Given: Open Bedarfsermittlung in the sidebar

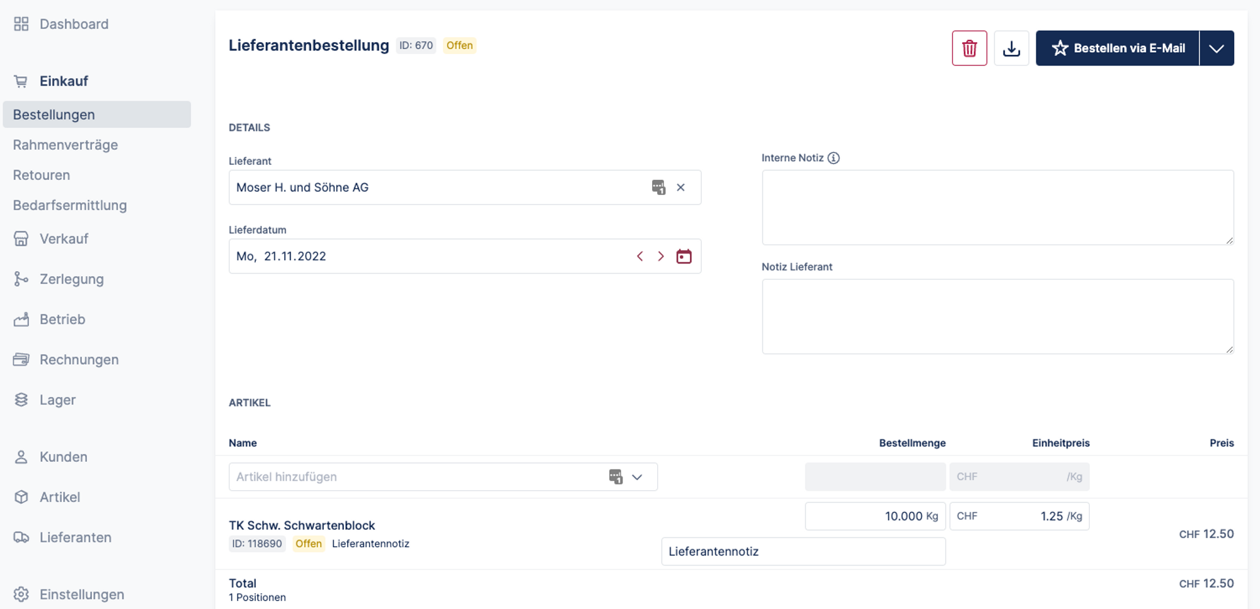Looking at the screenshot, I should [70, 206].
